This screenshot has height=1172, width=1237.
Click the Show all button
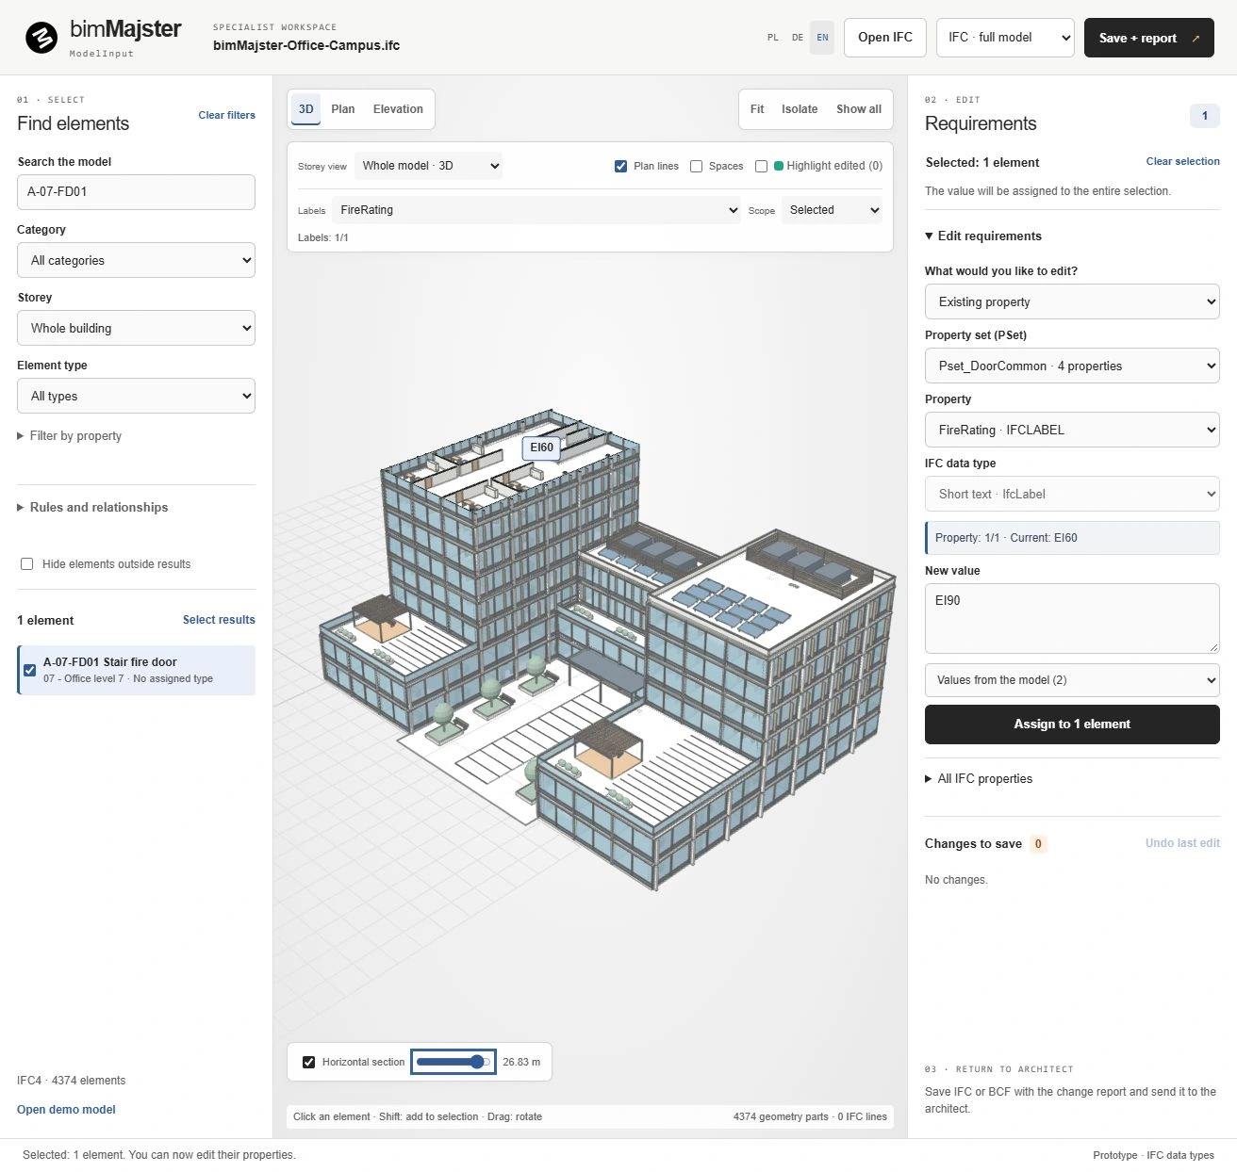(x=859, y=109)
